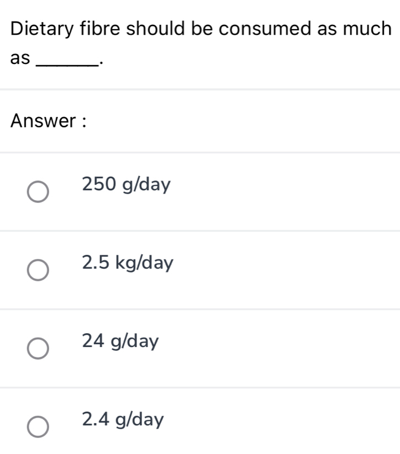Click the fourth answer row
Image resolution: width=400 pixels, height=454 pixels.
(x=199, y=422)
